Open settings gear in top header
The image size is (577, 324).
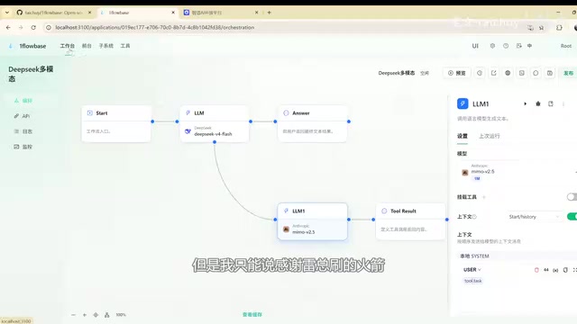click(x=492, y=46)
